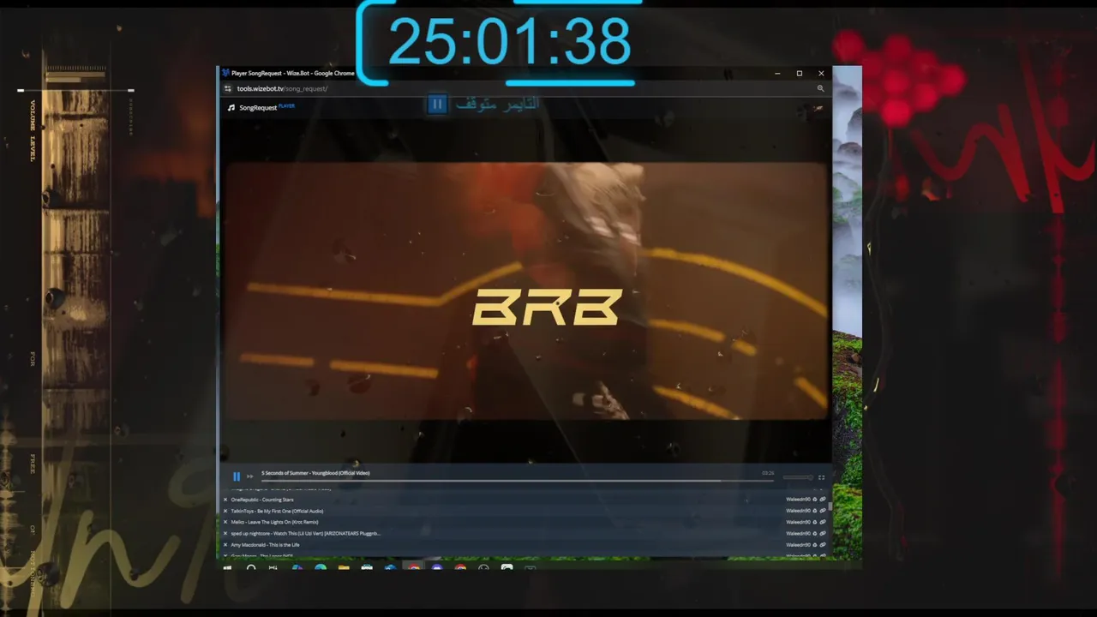This screenshot has height=617, width=1097.
Task: Open link icon for OneRepublic - Counting Stars
Action: [x=823, y=500]
